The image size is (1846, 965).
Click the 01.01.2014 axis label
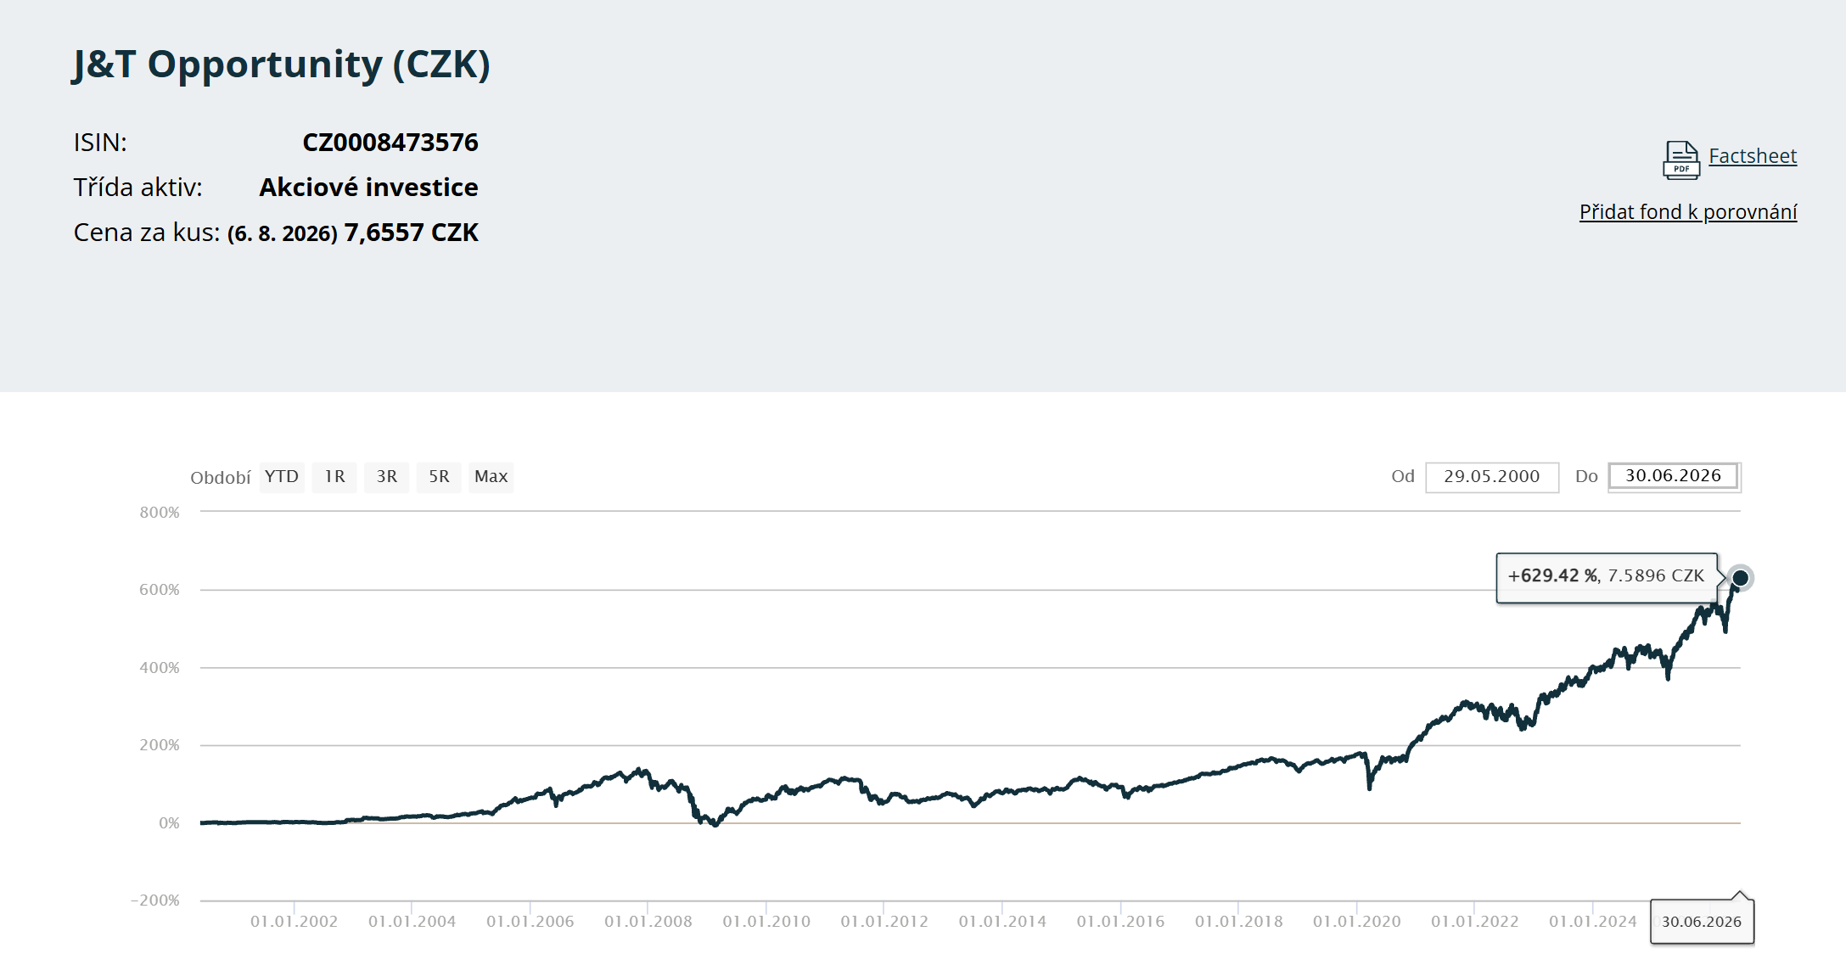tap(1002, 922)
